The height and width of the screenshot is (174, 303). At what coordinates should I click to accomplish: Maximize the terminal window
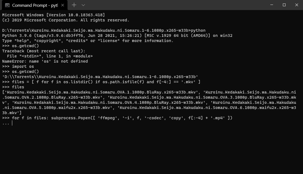pos(284,5)
